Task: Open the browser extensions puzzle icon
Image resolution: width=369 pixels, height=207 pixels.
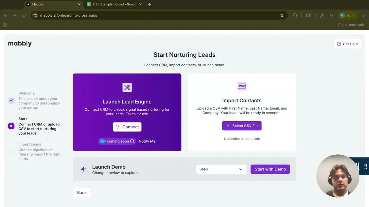Action: 295,15
